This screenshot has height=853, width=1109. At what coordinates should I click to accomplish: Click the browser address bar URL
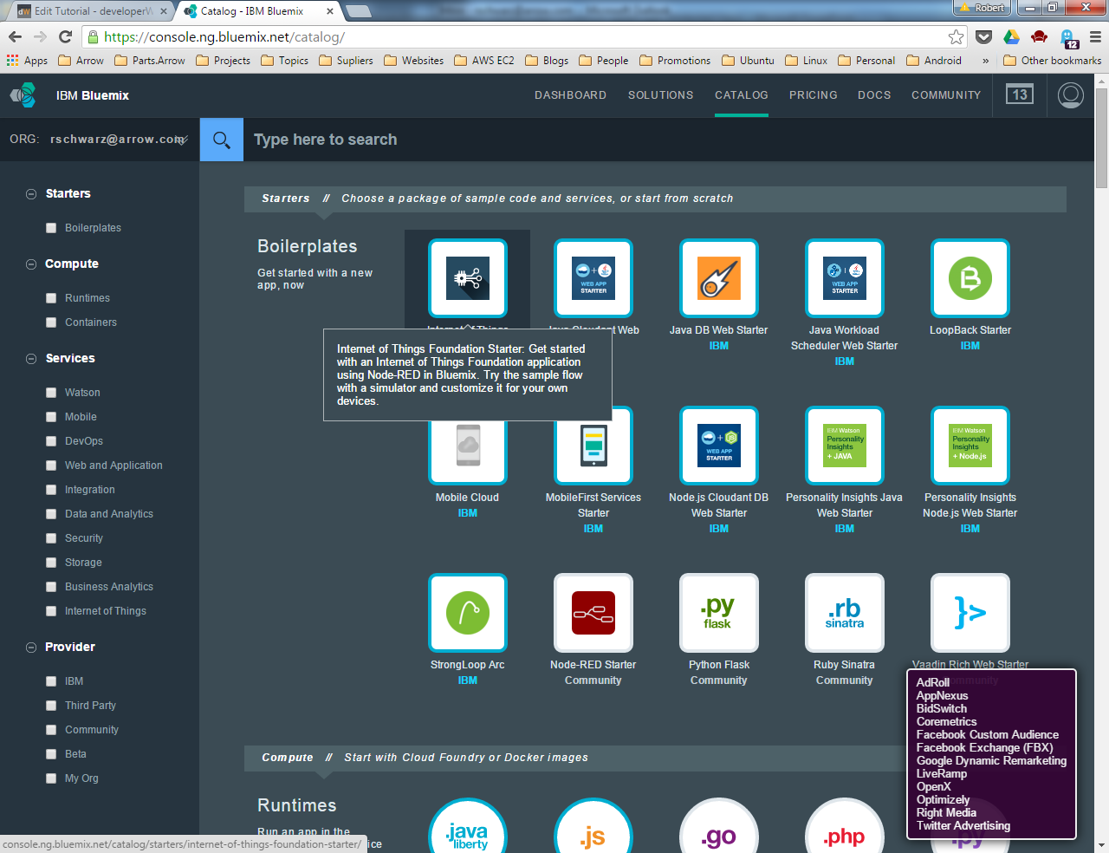click(x=224, y=37)
